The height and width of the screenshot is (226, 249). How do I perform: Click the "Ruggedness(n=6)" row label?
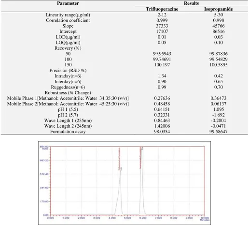coord(68,87)
